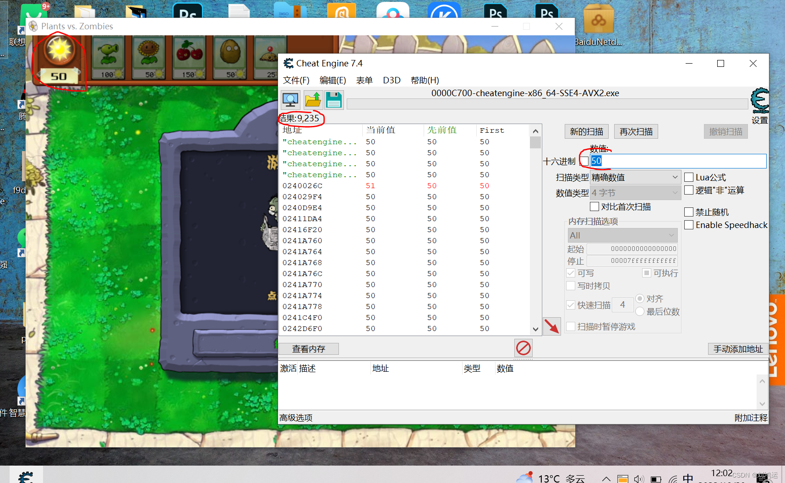Toggle the 十六进制 hex checkbox
The height and width of the screenshot is (483, 785).
click(x=584, y=161)
